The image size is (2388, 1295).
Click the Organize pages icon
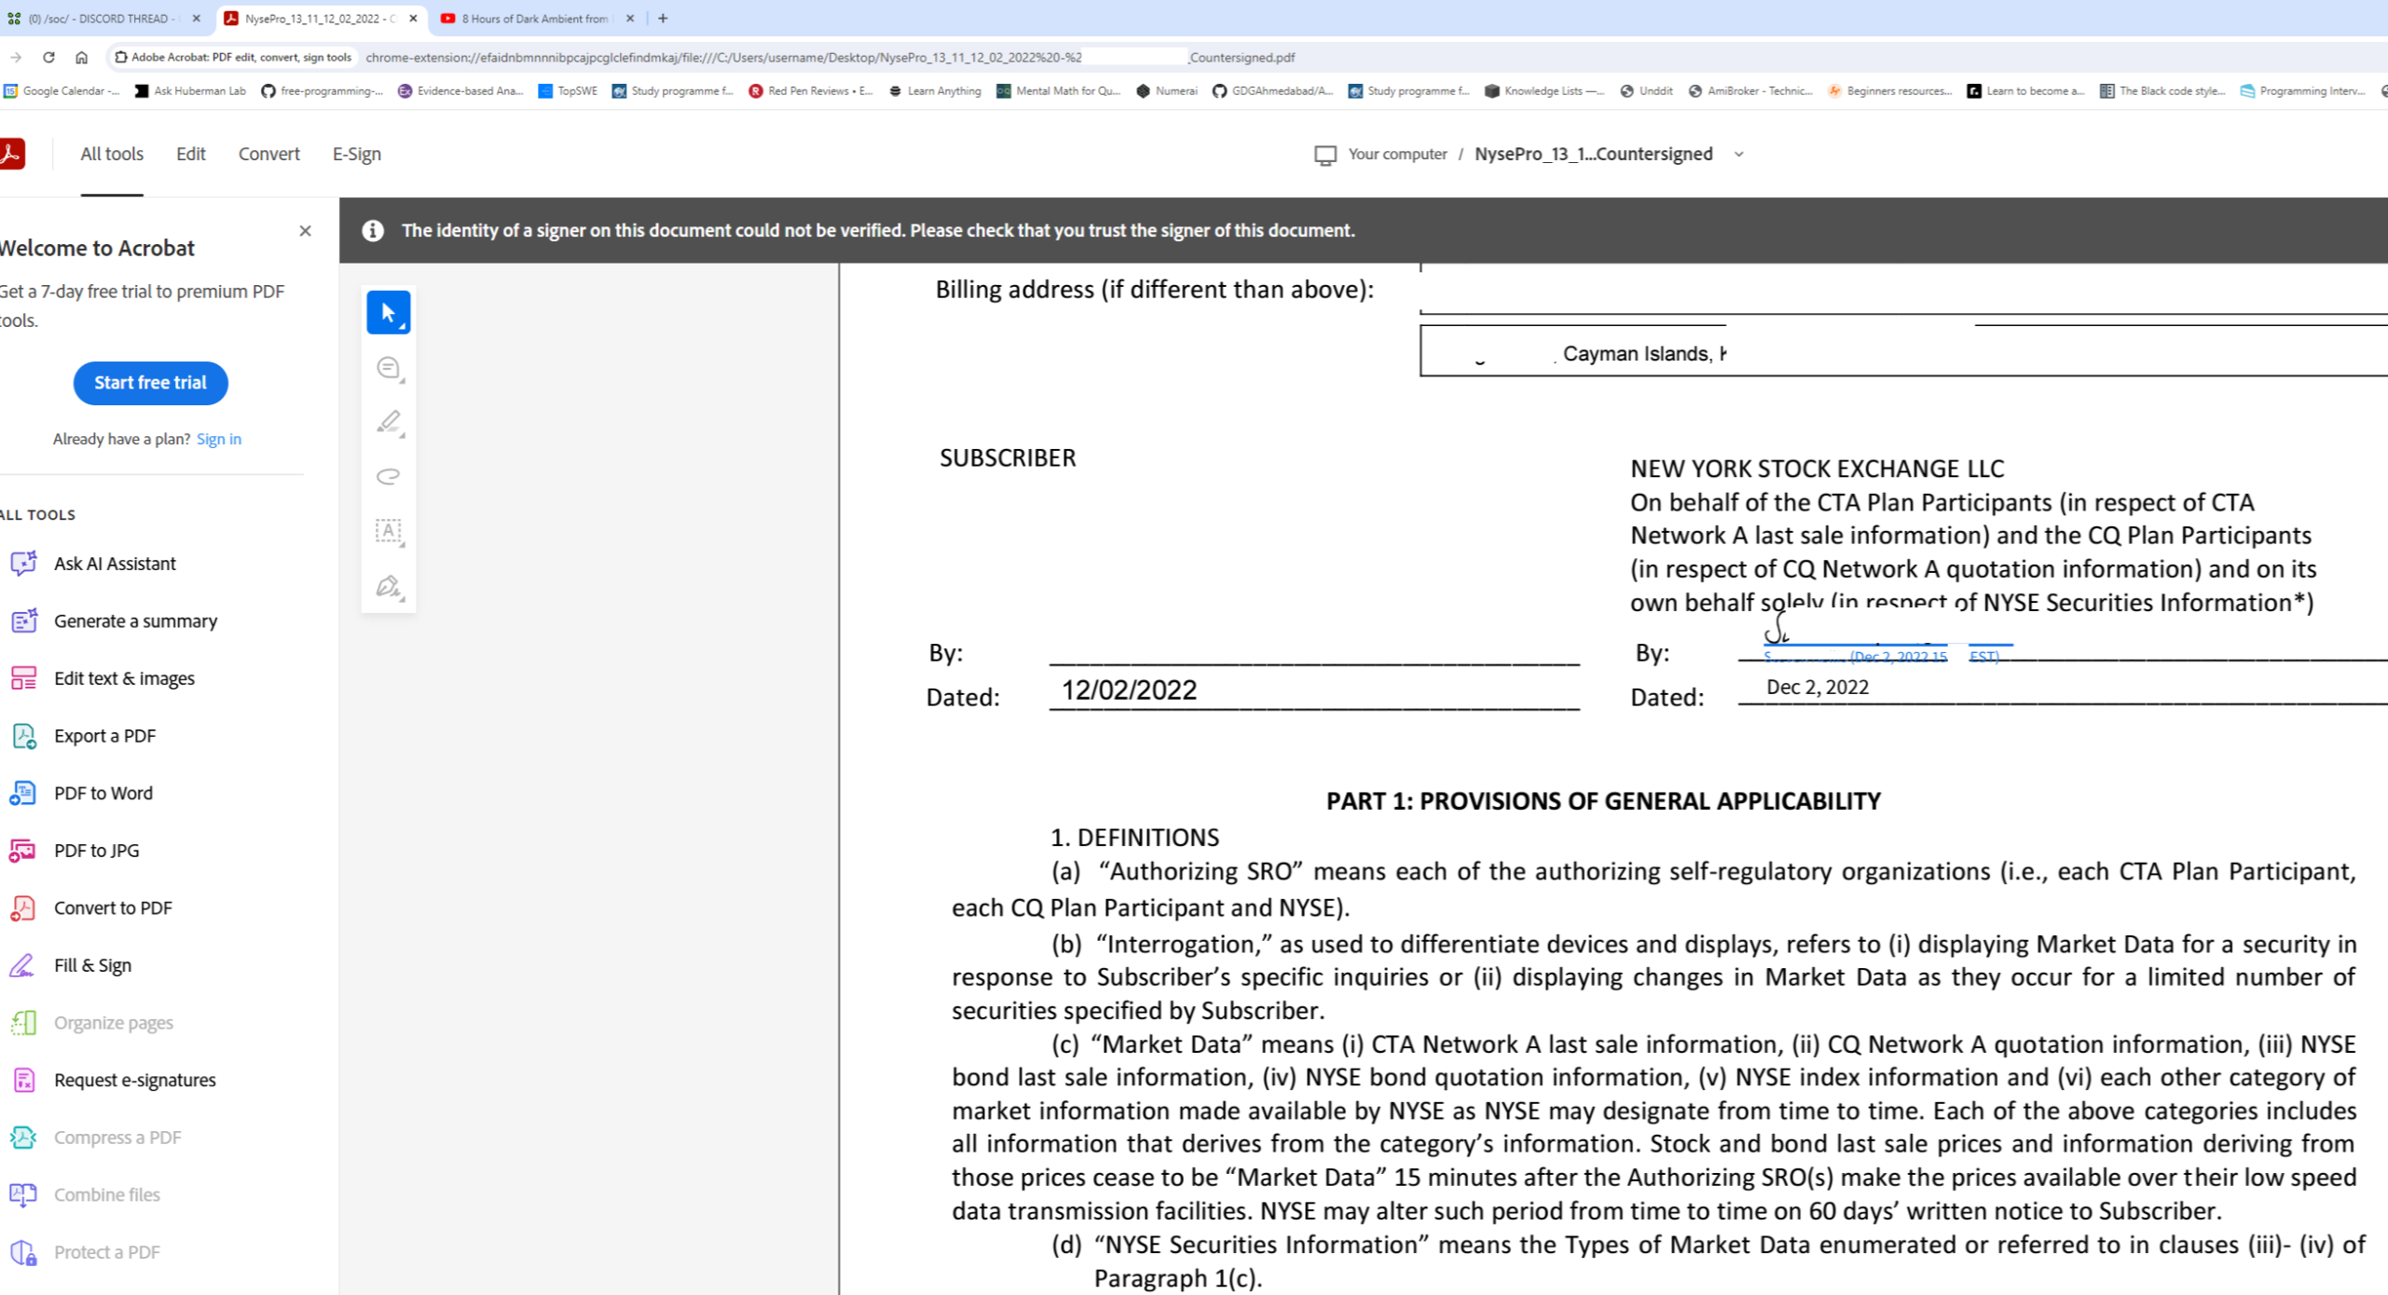tap(23, 1023)
